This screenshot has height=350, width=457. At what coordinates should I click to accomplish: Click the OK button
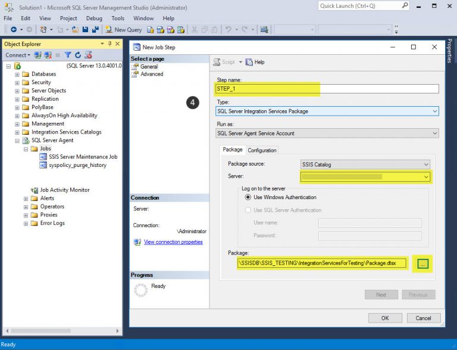pos(385,318)
